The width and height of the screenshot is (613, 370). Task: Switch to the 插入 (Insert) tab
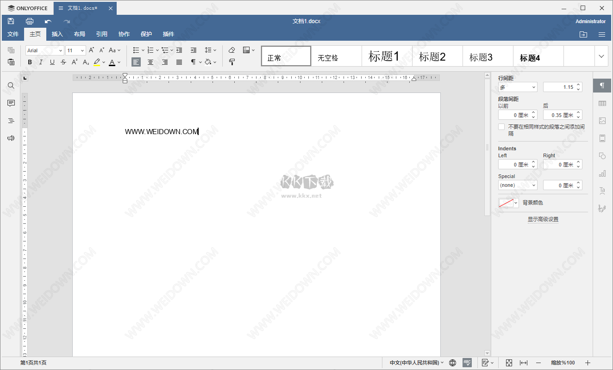pos(57,34)
